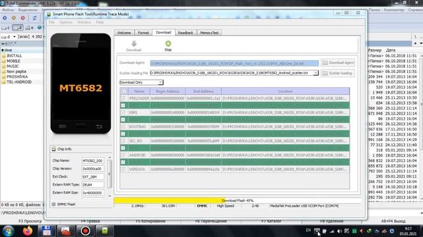Click the red folder app taskbar icon

click(65, 231)
